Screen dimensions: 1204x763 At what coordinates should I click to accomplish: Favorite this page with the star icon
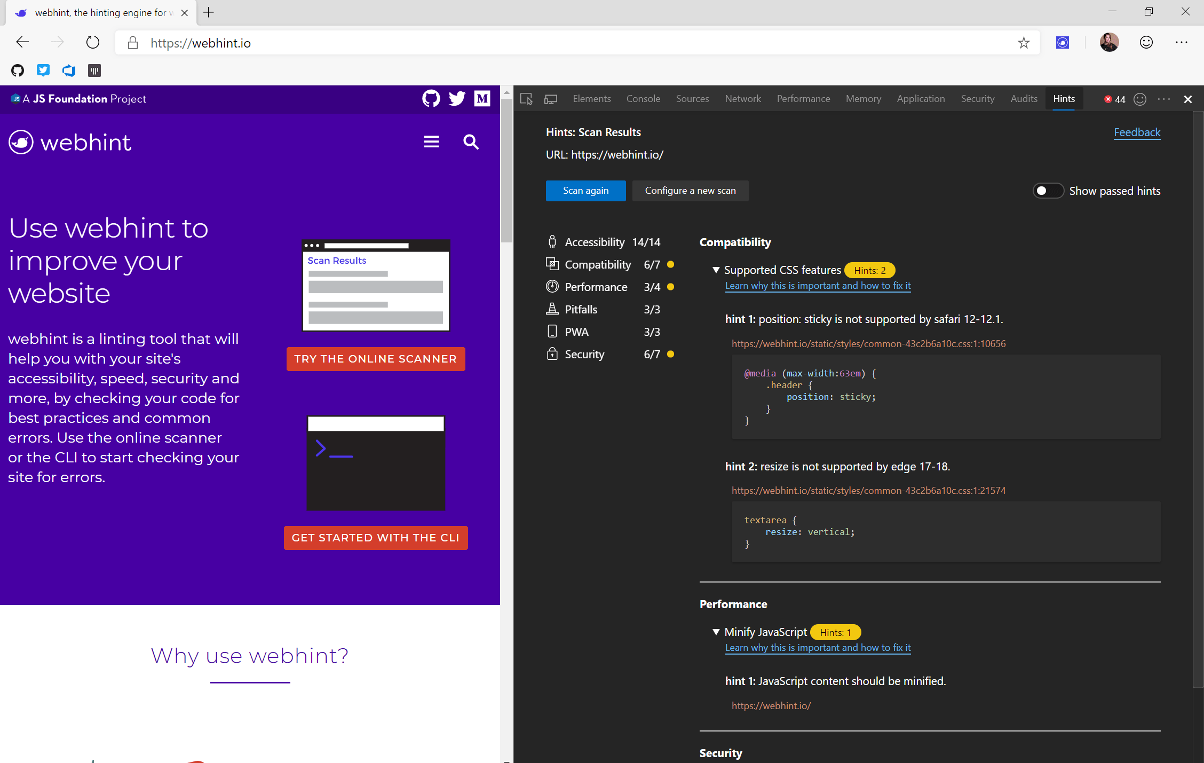[1023, 43]
